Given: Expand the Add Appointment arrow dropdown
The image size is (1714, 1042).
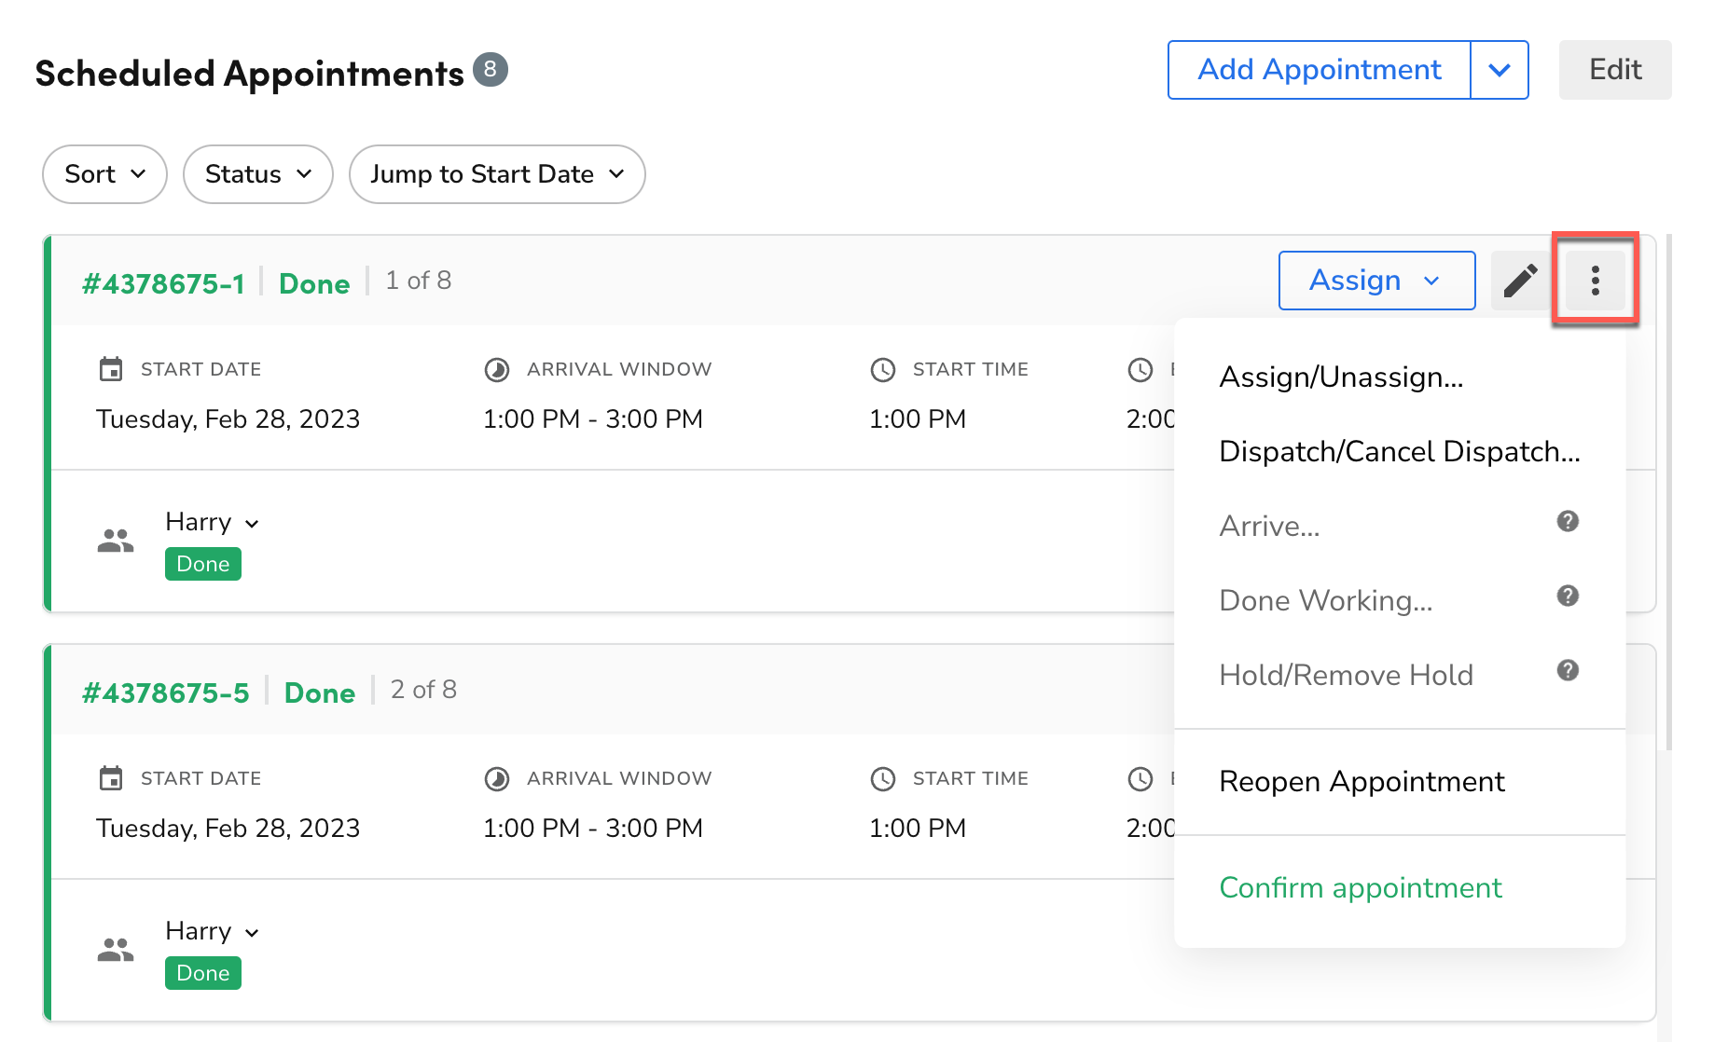Looking at the screenshot, I should [1500, 70].
